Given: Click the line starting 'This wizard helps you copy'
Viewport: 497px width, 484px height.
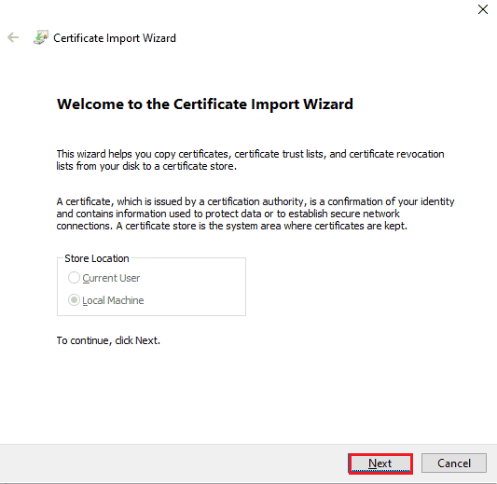Looking at the screenshot, I should tap(250, 154).
